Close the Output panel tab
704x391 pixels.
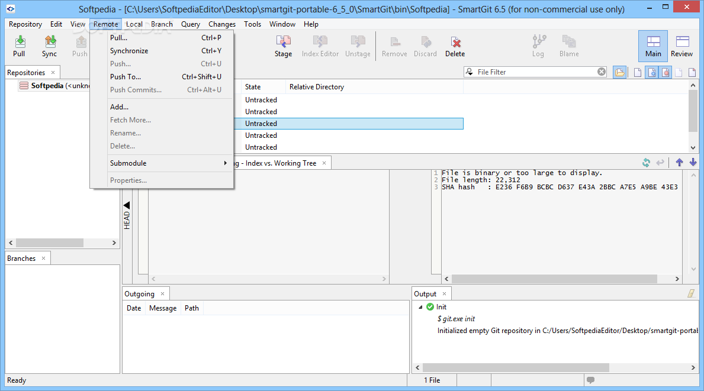point(445,294)
